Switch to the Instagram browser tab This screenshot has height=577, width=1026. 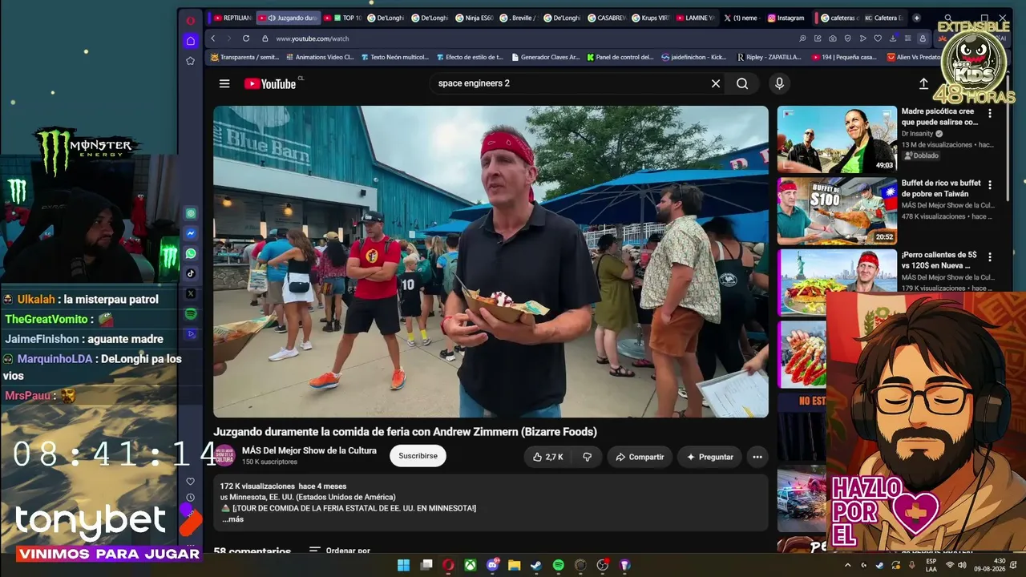tap(786, 18)
